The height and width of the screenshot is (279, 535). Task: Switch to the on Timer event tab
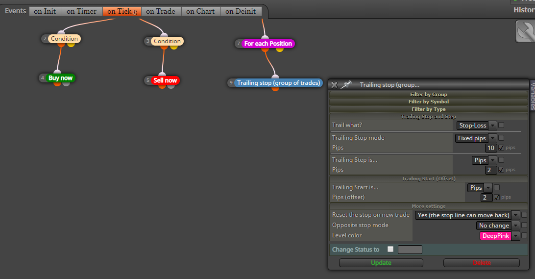click(82, 11)
